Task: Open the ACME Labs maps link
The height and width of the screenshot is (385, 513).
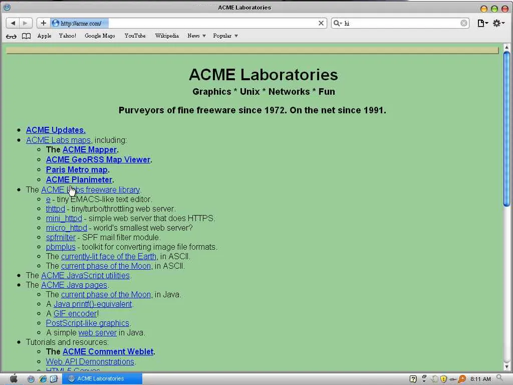Action: tap(58, 140)
